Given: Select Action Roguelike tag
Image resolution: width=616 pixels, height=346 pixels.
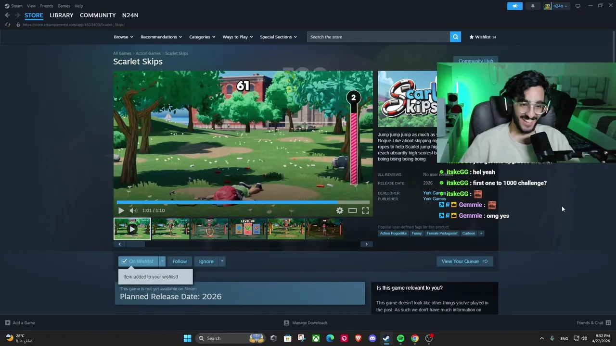Looking at the screenshot, I should pos(393,234).
